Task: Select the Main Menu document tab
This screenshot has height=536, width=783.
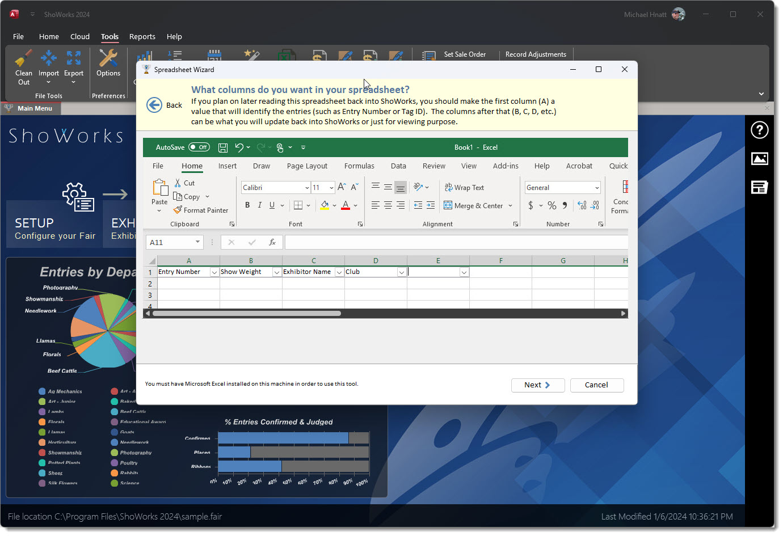Action: [x=31, y=108]
